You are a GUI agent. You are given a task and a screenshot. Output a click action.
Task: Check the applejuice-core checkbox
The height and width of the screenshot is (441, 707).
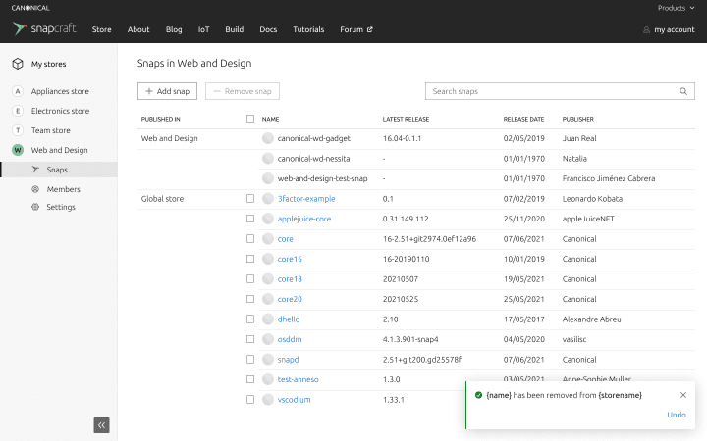coord(250,219)
